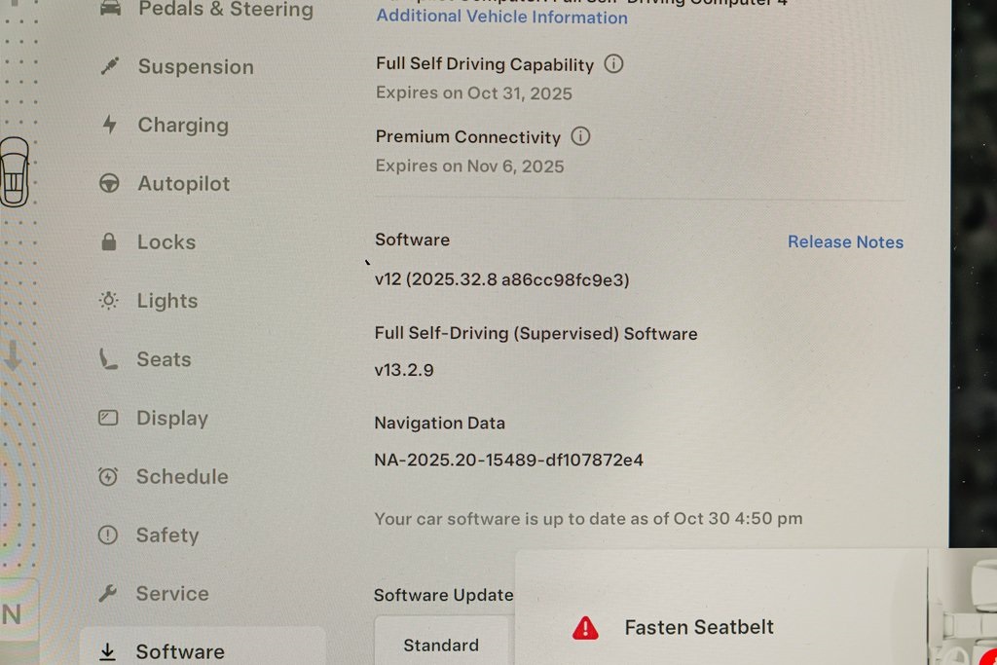Open Release Notes link
This screenshot has width=997, height=665.
[845, 241]
